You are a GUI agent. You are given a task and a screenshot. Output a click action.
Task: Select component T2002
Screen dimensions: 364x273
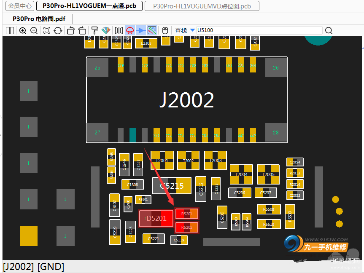pos(188,161)
